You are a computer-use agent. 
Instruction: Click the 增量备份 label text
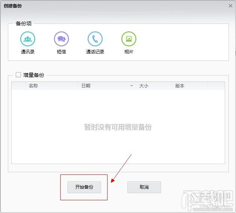(34, 75)
